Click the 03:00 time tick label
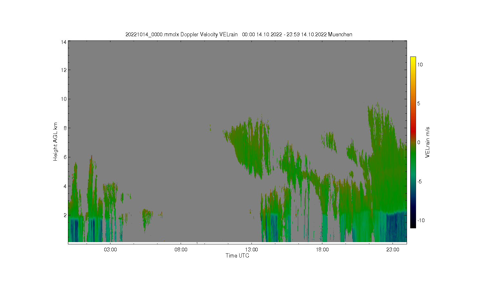 tap(110, 250)
